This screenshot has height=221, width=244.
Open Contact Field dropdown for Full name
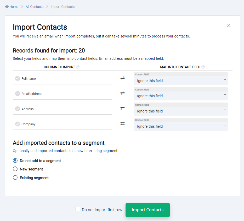pos(180,79)
